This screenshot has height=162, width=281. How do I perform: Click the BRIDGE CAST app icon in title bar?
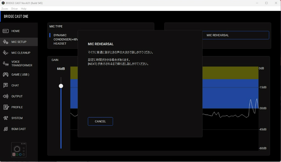coord(3,3)
